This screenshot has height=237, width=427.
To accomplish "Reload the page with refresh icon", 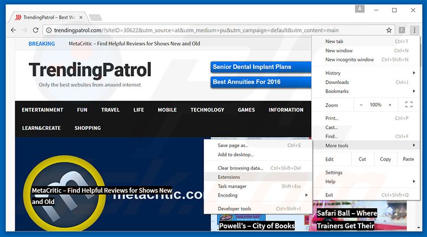I will click(35, 30).
